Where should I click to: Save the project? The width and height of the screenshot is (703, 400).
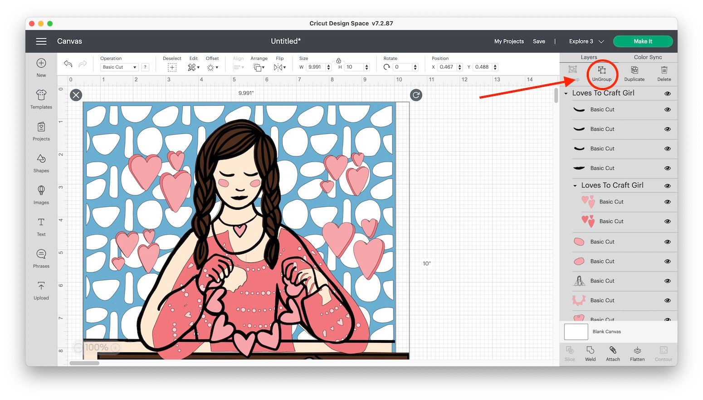pos(539,41)
